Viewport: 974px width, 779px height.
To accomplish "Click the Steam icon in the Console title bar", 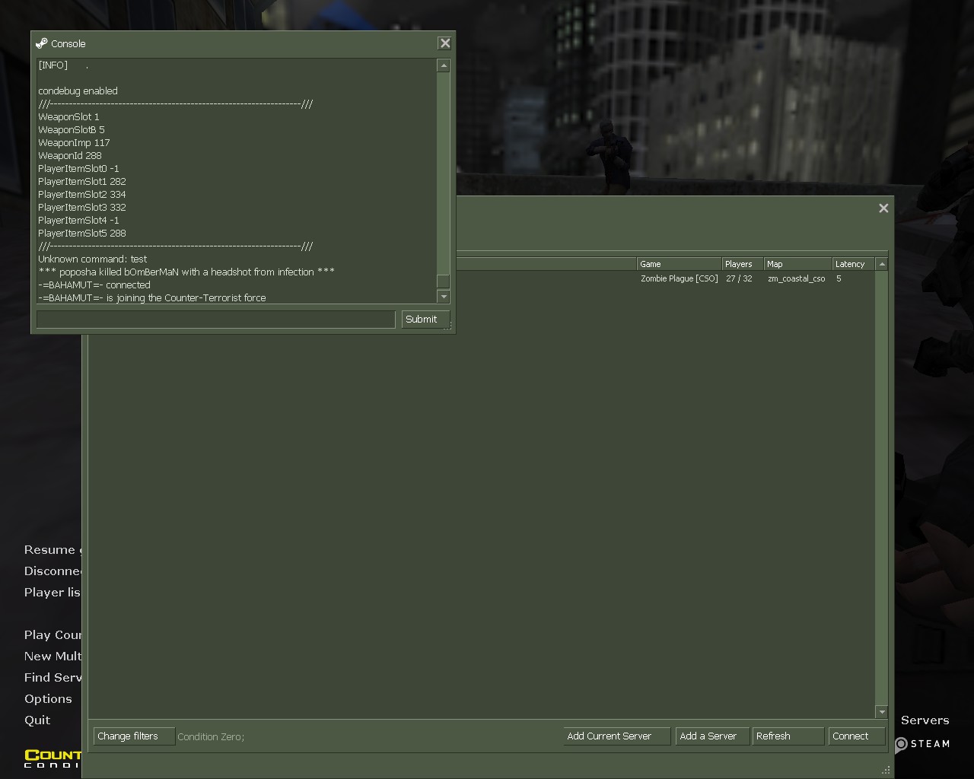I will (42, 43).
